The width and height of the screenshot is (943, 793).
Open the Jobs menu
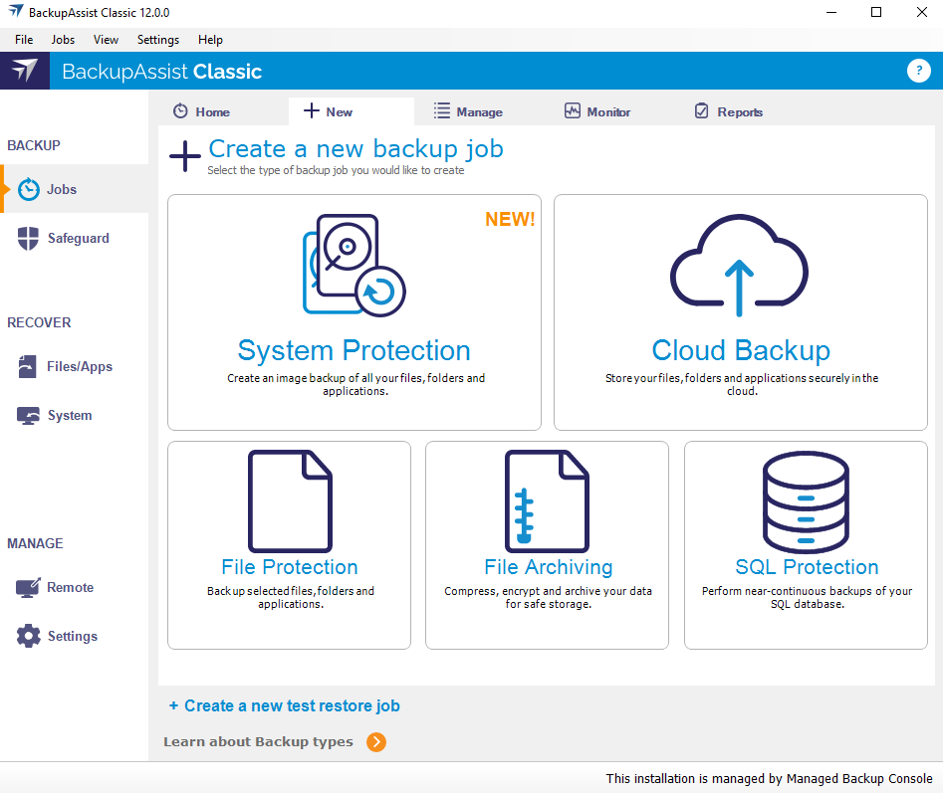63,40
